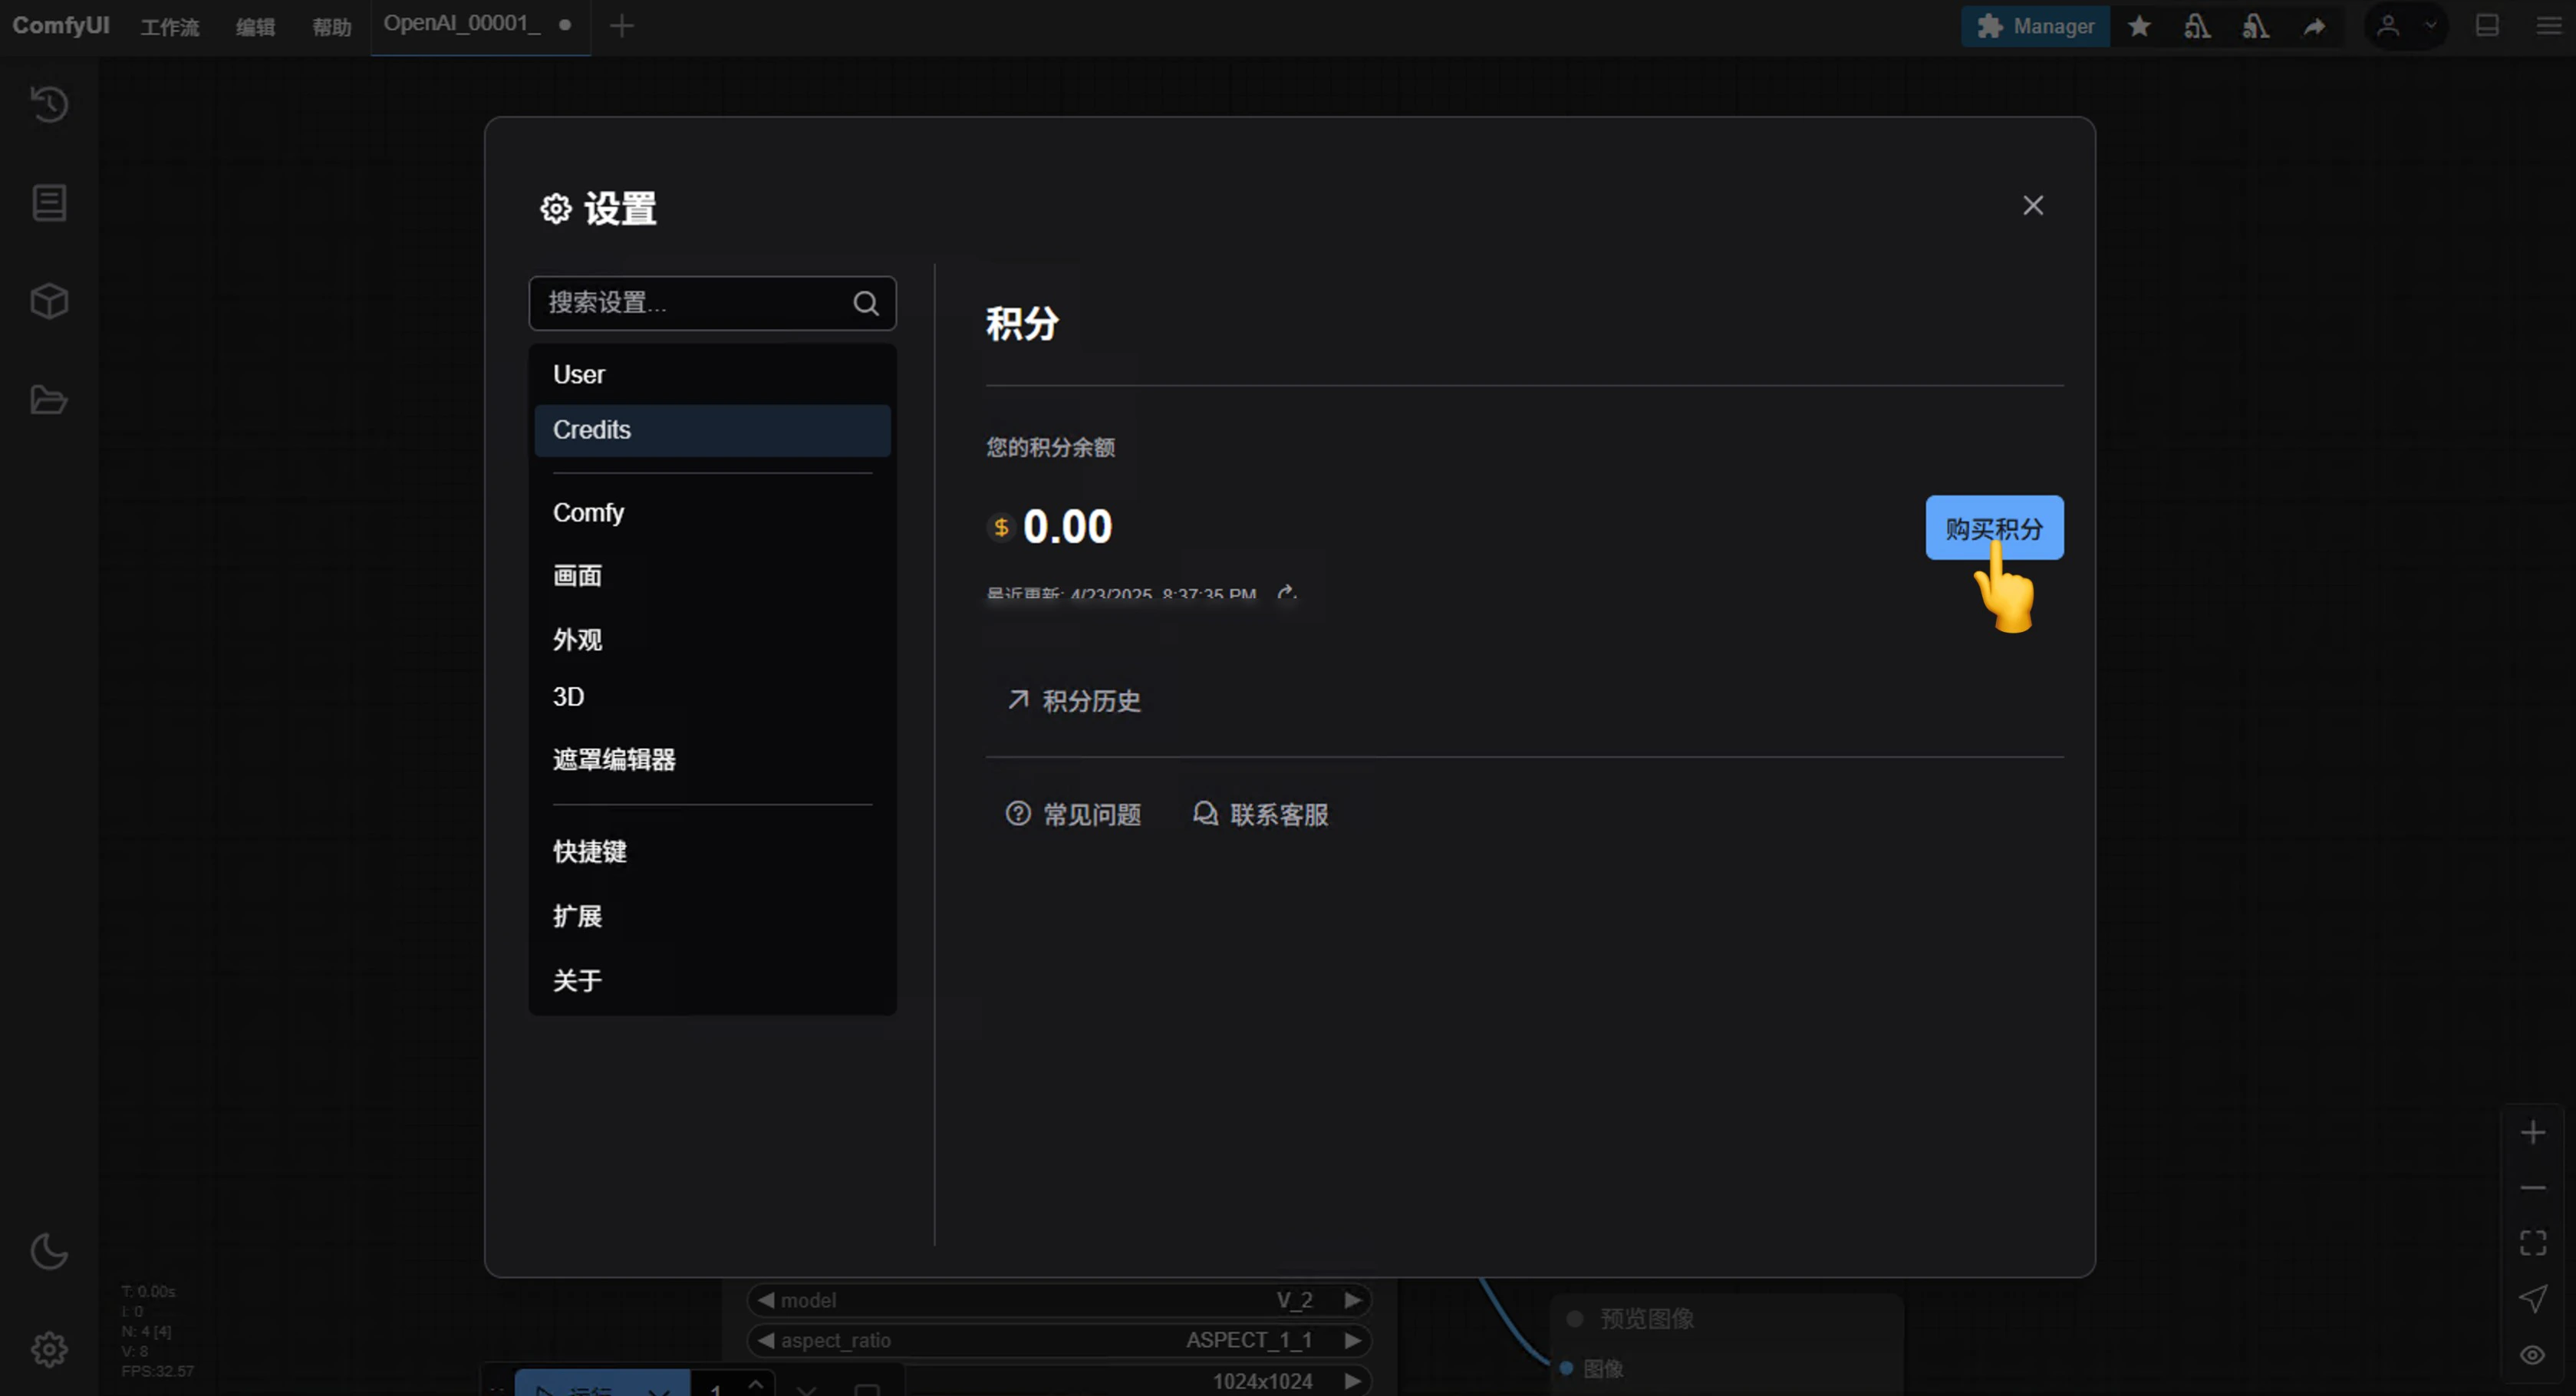Click the share arrow icon
Image resolution: width=2576 pixels, height=1396 pixels.
pos(2314,26)
